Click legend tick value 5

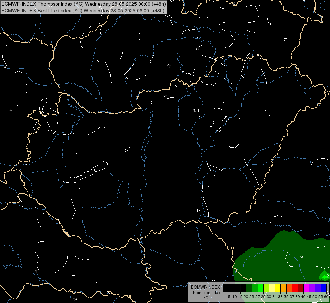(x=229, y=297)
